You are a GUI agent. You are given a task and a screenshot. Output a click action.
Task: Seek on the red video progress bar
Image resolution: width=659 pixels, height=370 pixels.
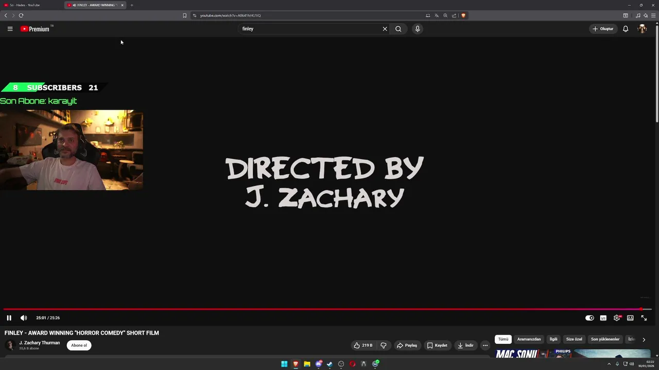point(327,309)
